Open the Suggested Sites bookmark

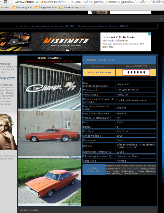pyautogui.click(x=46, y=7)
